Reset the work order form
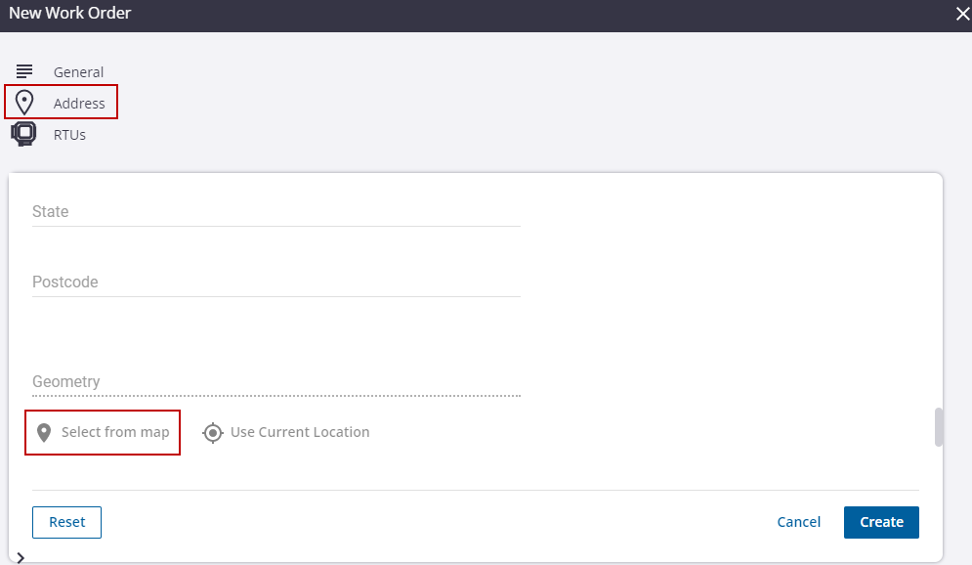The height and width of the screenshot is (565, 972). point(66,522)
